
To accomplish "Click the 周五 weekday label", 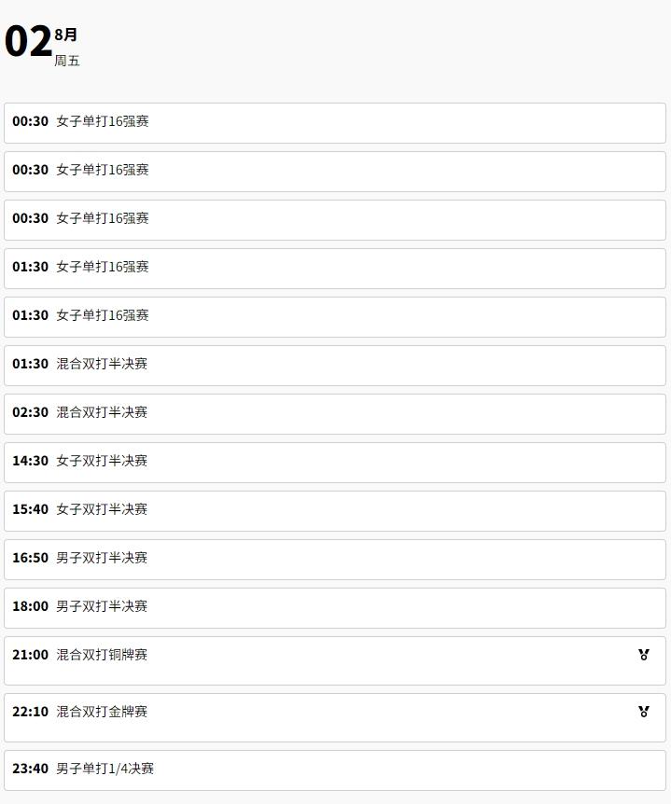I will coord(66,61).
